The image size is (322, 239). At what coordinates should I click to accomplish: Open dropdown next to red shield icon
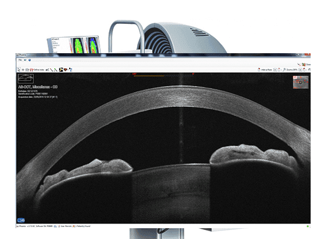point(68,70)
